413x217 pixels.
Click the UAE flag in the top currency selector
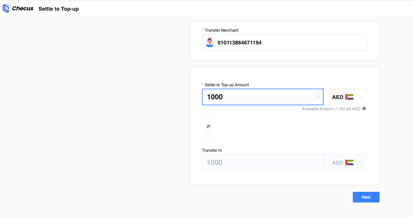point(349,97)
